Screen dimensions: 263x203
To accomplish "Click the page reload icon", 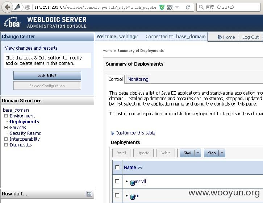I will [x=188, y=7].
